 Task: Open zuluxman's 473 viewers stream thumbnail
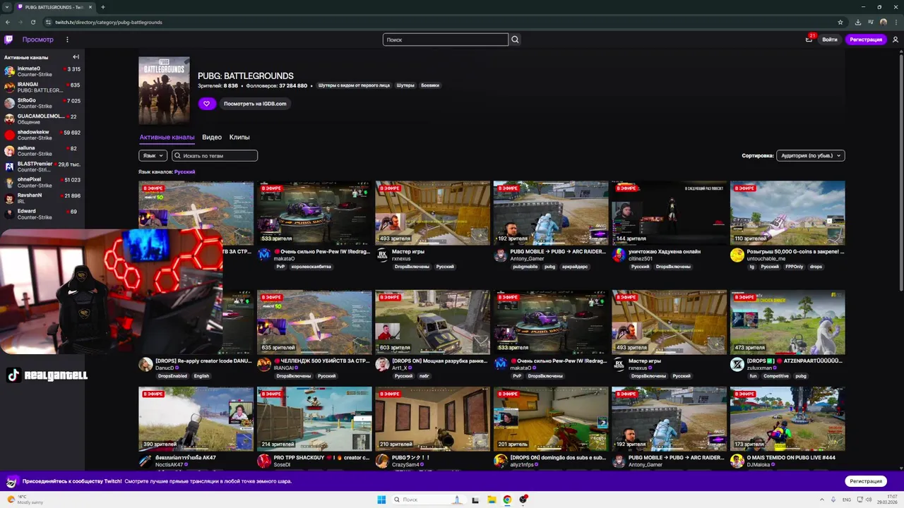click(787, 322)
